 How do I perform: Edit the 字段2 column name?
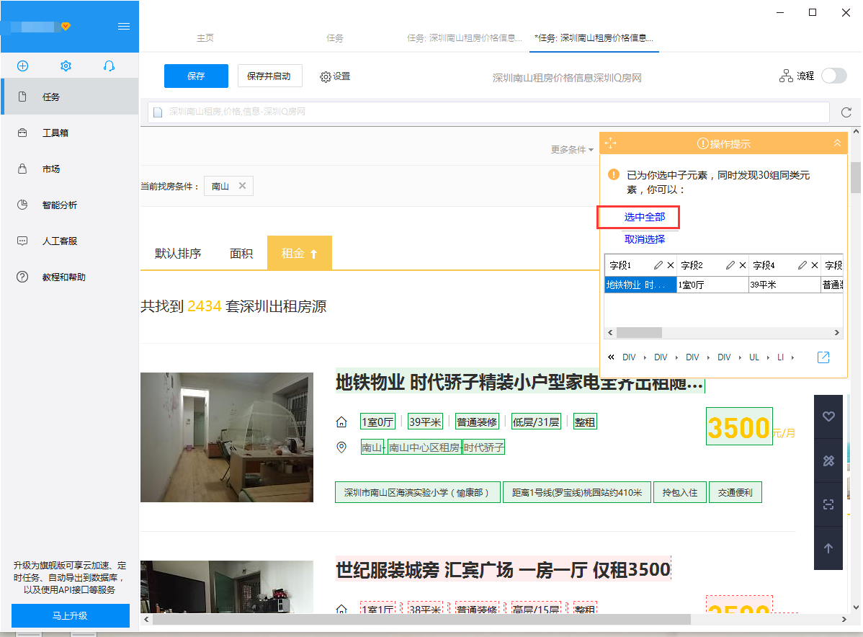point(730,265)
